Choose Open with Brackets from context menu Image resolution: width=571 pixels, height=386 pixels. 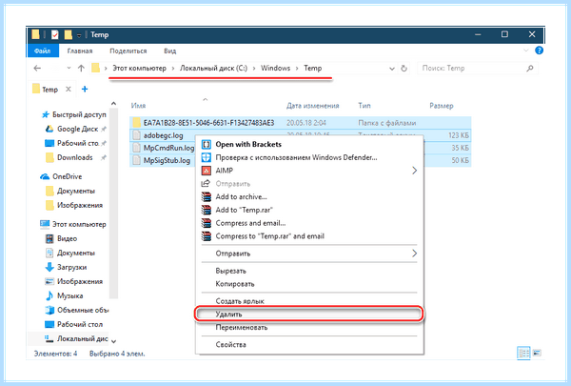[x=309, y=144]
